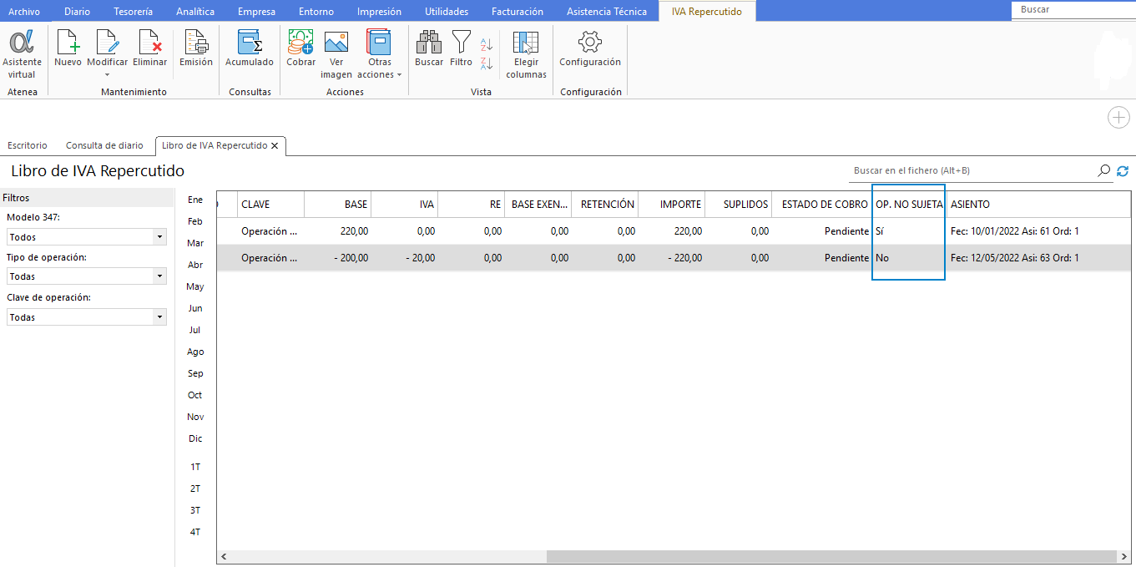1136x567 pixels.
Task: Open the Facturación ribbon tab
Action: [x=518, y=12]
